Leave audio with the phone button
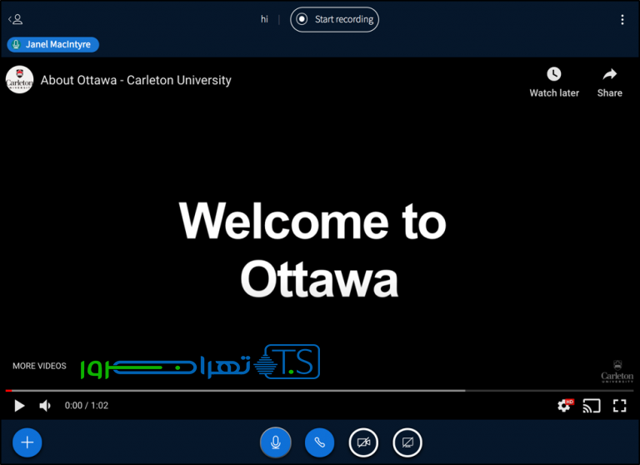This screenshot has width=640, height=465. (x=319, y=442)
